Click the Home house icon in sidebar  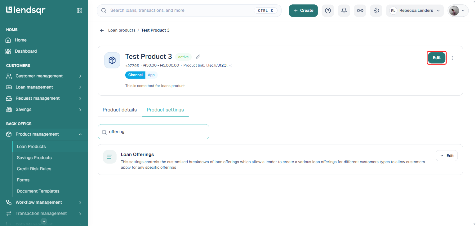click(8, 40)
